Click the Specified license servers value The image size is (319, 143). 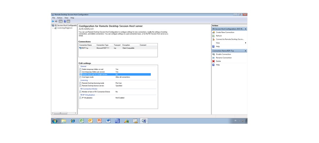119,86
